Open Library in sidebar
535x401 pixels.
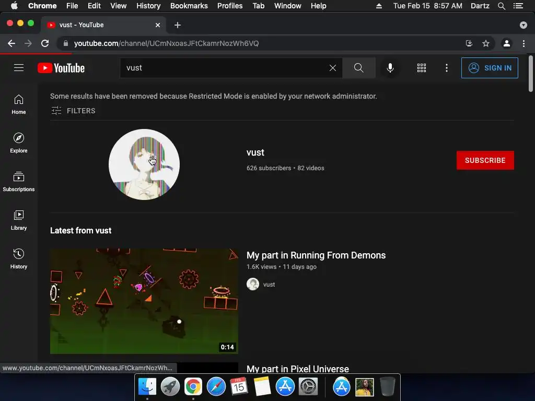[19, 220]
